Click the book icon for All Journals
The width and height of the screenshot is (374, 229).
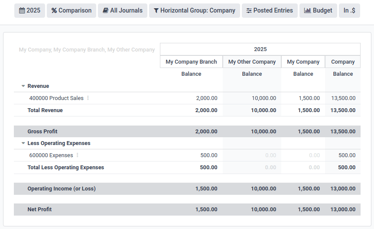coord(105,10)
